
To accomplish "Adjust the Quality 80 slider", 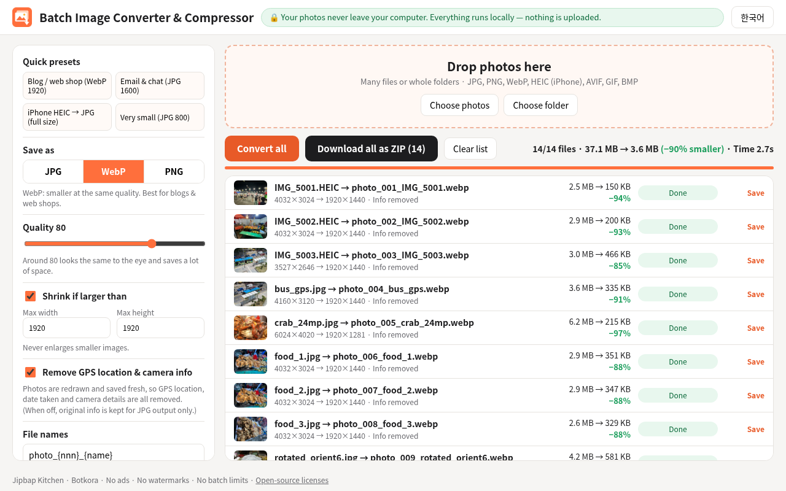I will [114, 244].
